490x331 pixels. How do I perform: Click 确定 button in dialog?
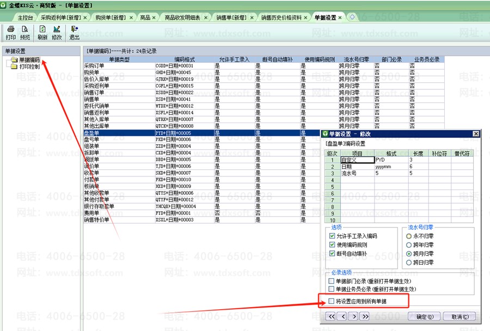click(x=424, y=316)
